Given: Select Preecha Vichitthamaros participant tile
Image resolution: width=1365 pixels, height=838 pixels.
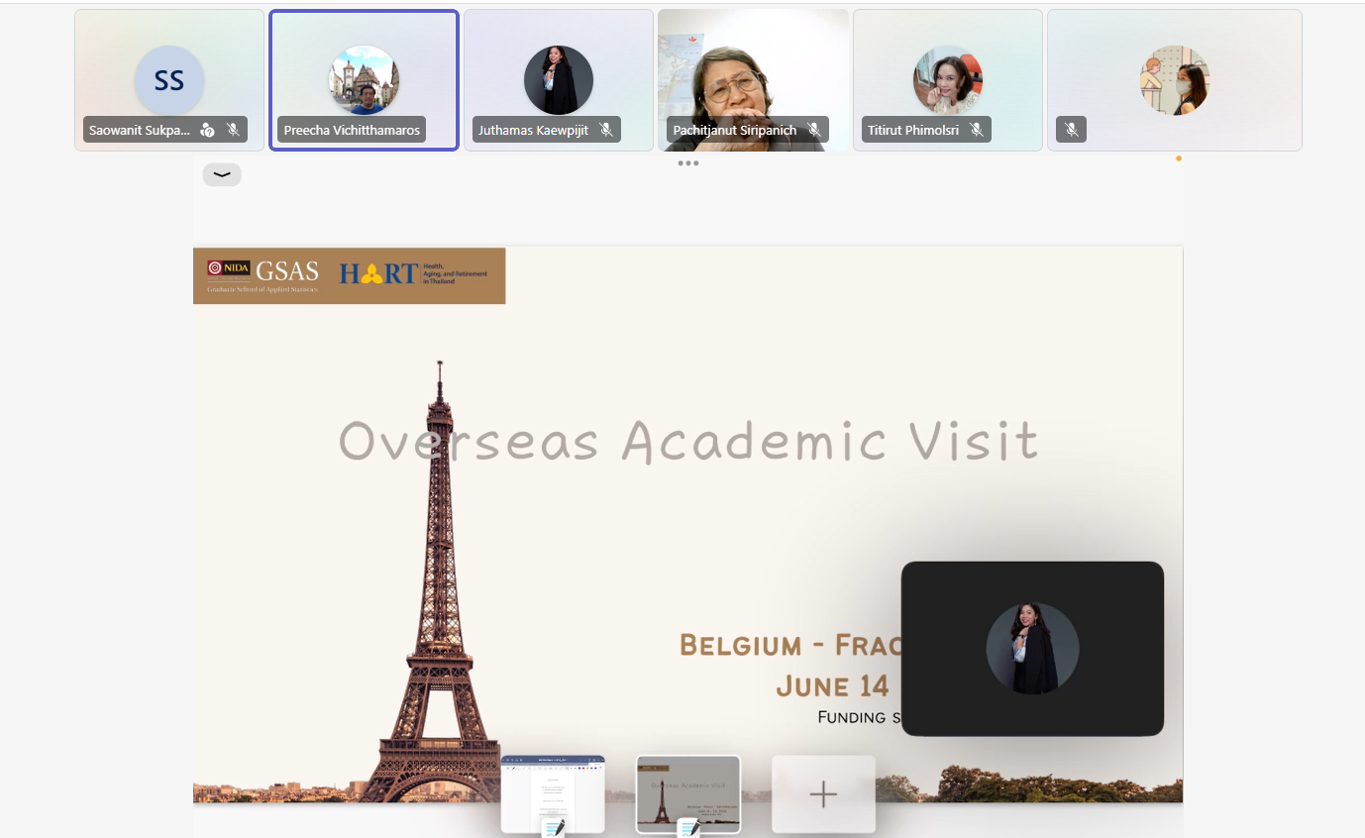Looking at the screenshot, I should (x=364, y=80).
